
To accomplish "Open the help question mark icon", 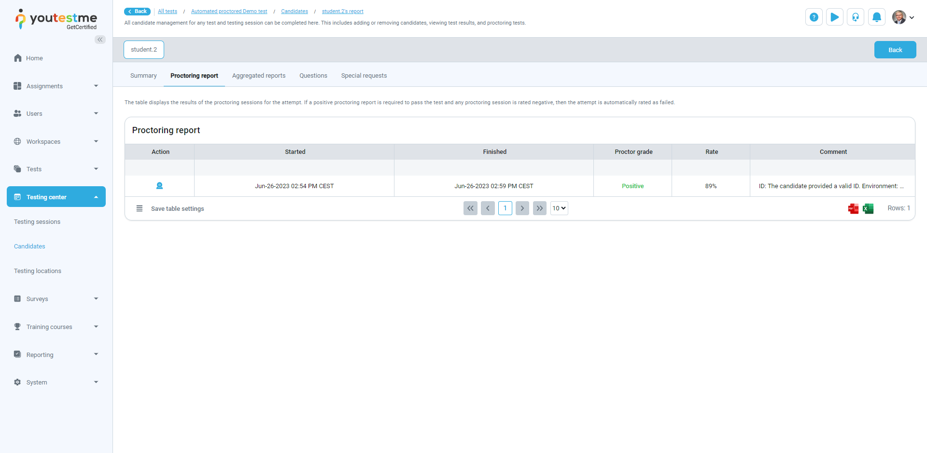I will (814, 17).
